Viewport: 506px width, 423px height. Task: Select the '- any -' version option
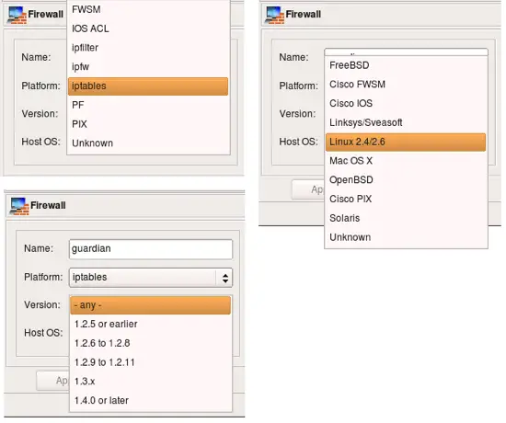coord(151,305)
